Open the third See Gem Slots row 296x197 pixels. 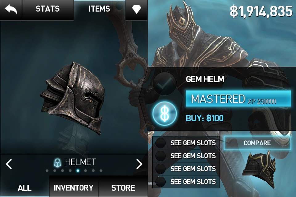click(186, 169)
